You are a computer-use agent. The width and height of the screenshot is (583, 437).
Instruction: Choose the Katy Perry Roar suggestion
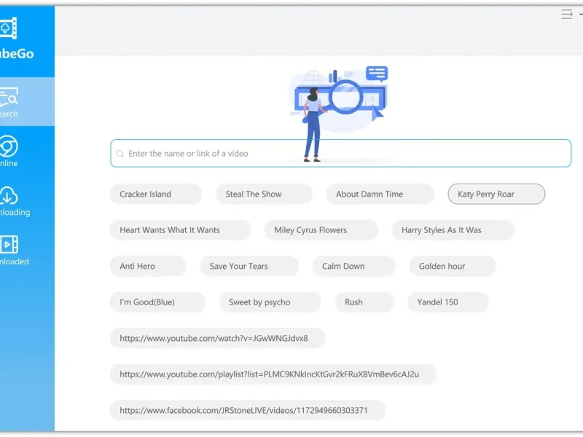click(x=486, y=194)
